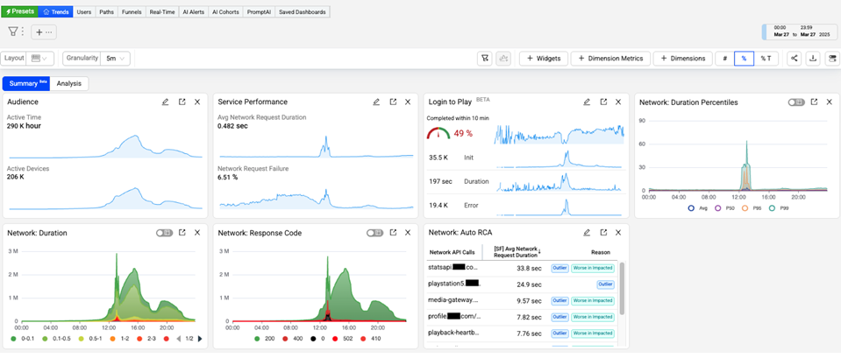Click the add Widgets button
The image size is (841, 358).
pos(542,59)
